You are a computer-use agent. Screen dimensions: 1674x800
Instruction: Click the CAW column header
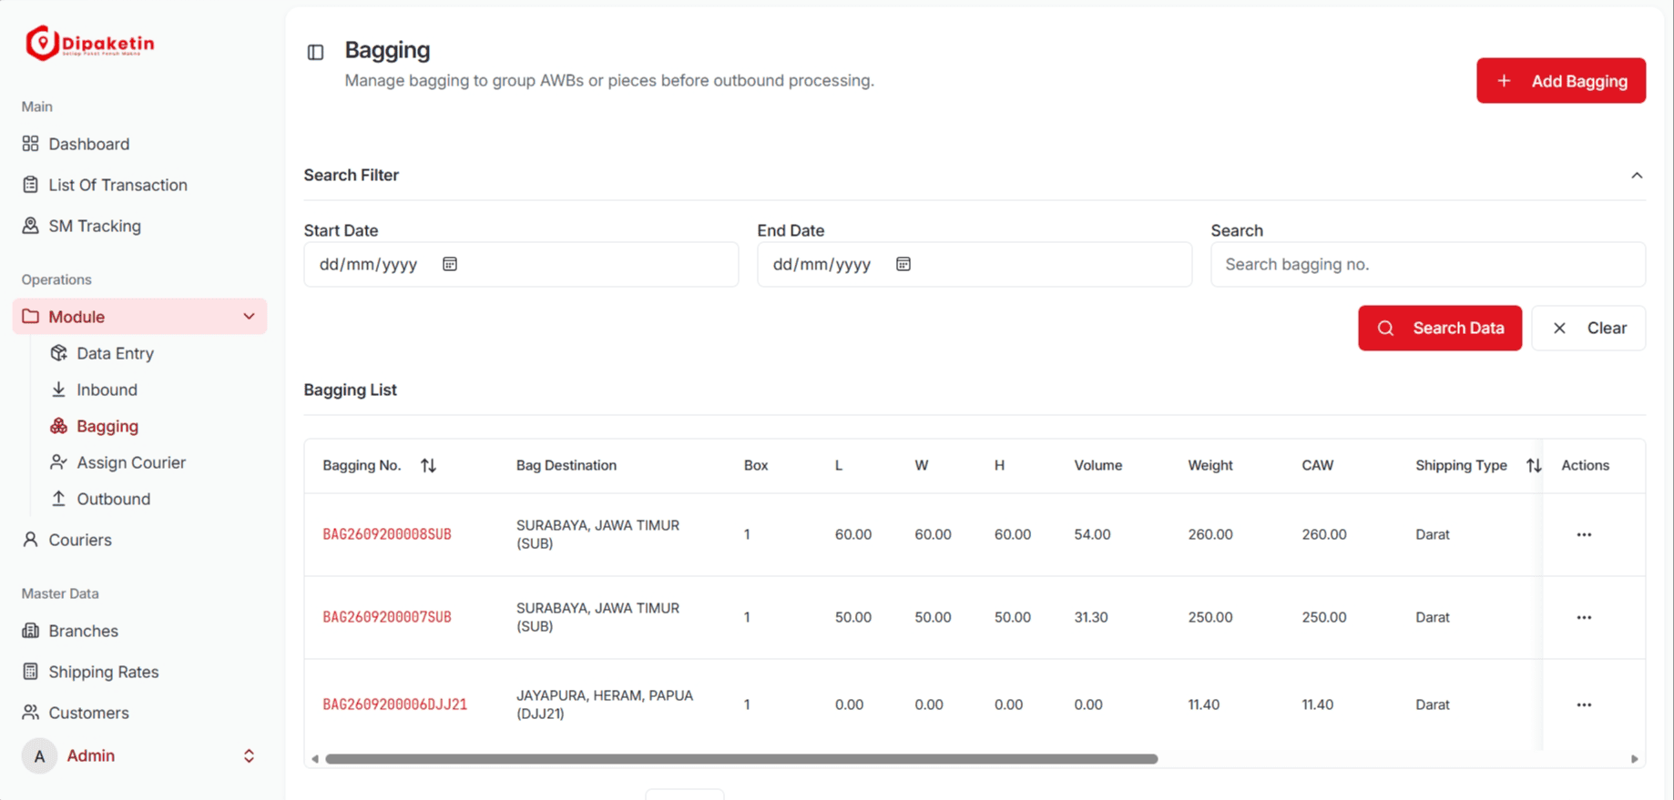pos(1318,465)
